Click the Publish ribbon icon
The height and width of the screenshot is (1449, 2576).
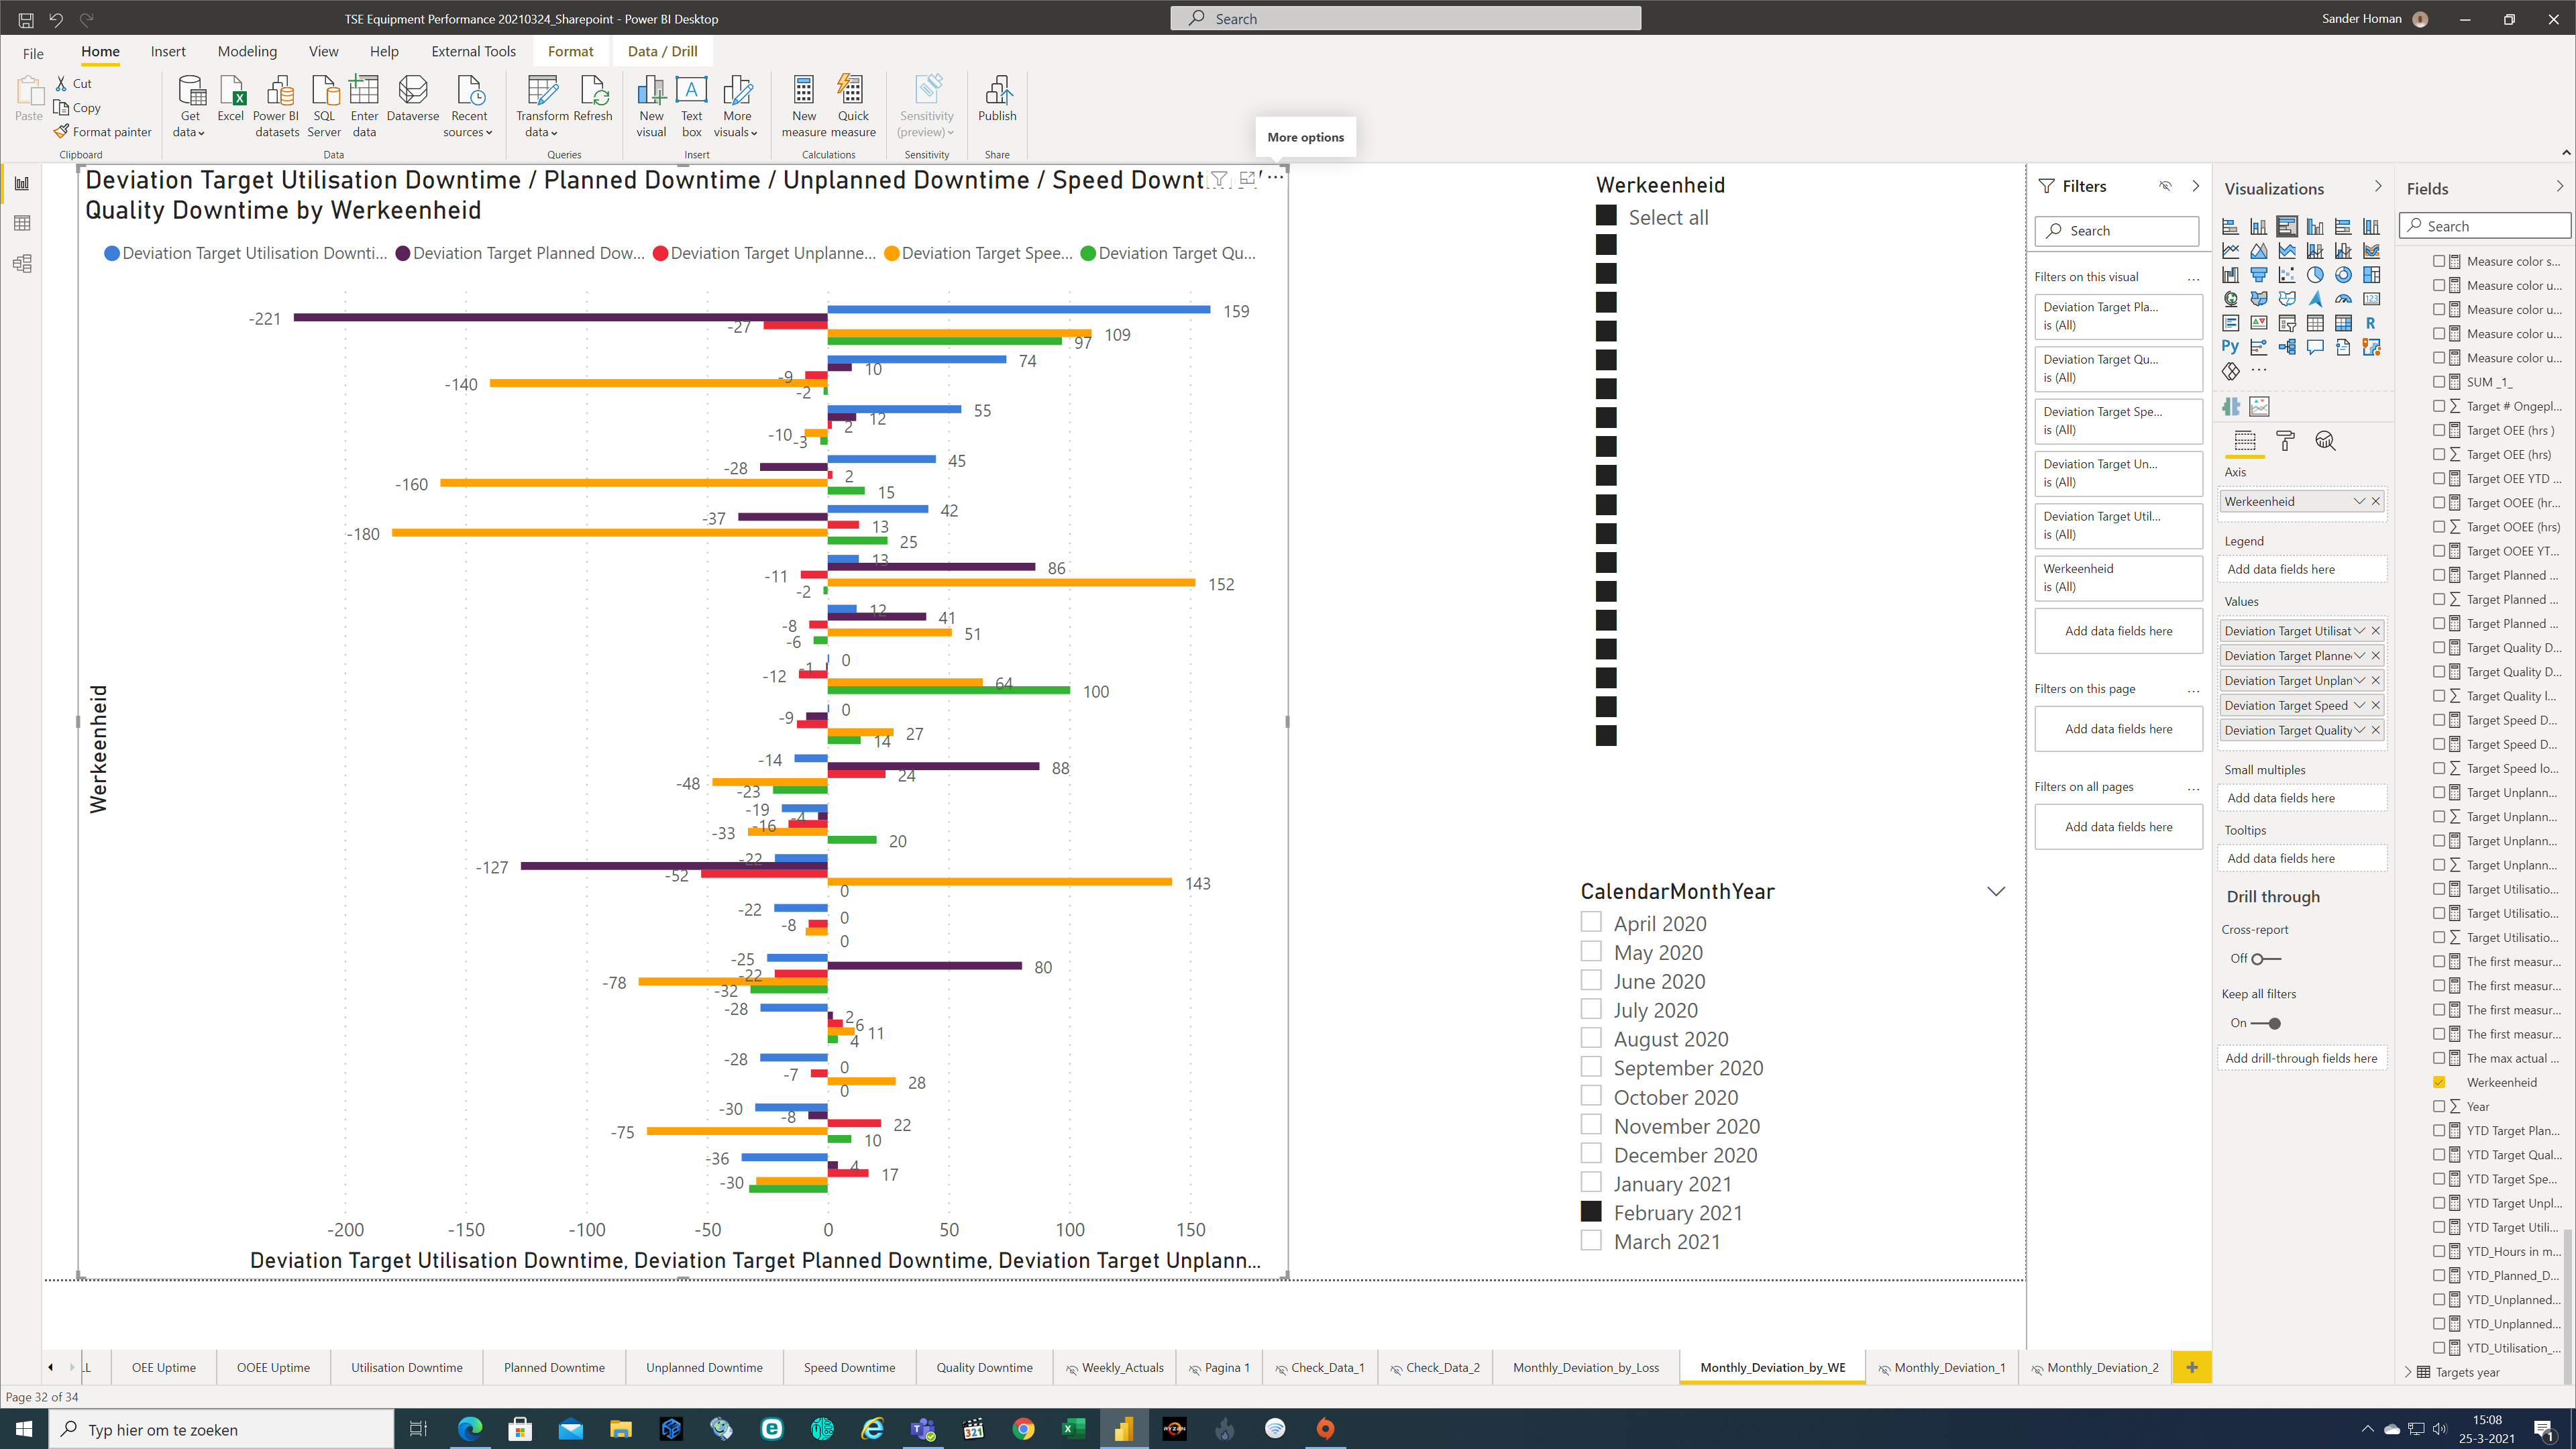[997, 99]
